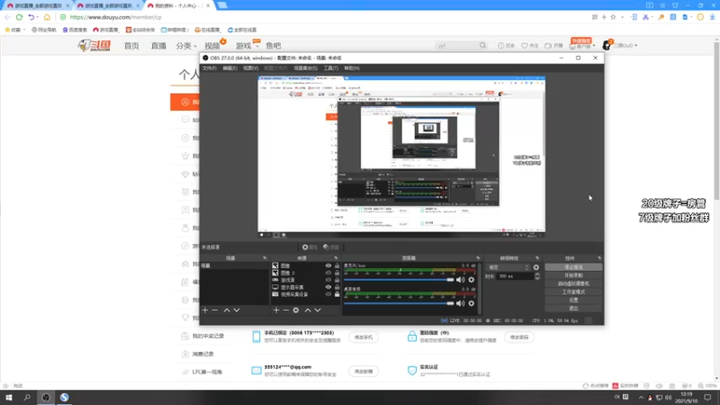Viewport: 720px width, 405px height.
Task: Adjust transition duration stepper arrows
Action: click(537, 276)
